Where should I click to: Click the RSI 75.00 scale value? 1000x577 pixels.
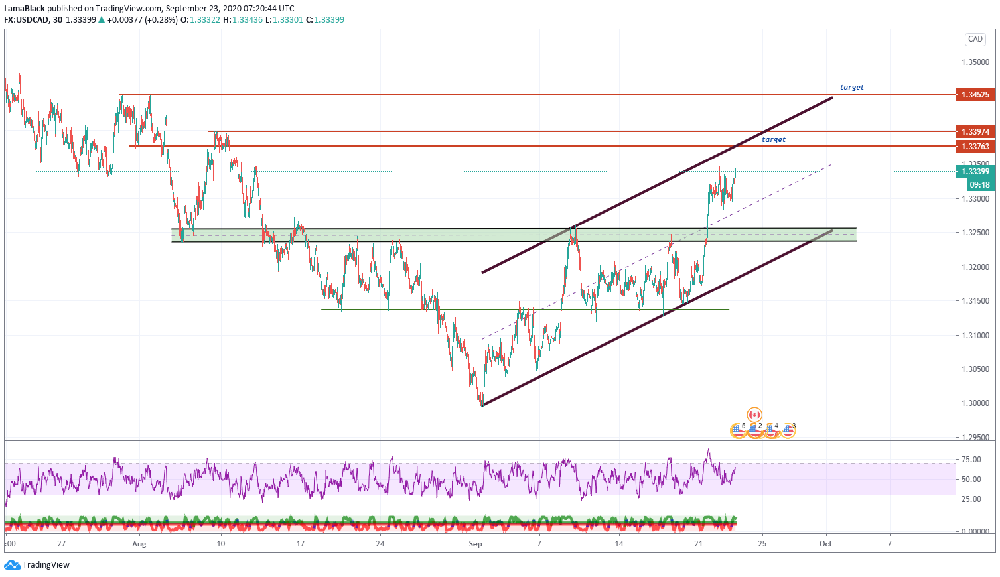[971, 460]
